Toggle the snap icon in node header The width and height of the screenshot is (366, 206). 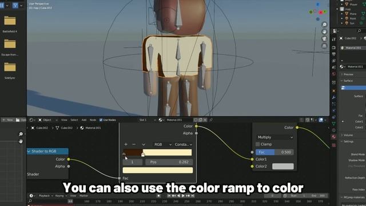tap(307, 120)
